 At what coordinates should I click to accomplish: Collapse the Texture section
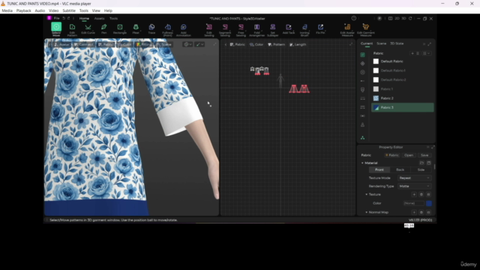[x=367, y=194]
